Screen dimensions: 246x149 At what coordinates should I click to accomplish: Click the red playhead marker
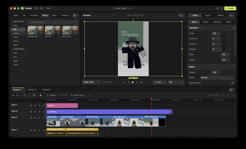pyautogui.click(x=152, y=99)
